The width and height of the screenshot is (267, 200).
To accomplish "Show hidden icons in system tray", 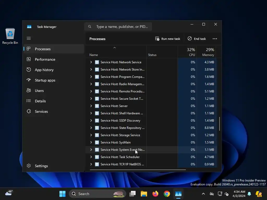I will coord(203,194).
